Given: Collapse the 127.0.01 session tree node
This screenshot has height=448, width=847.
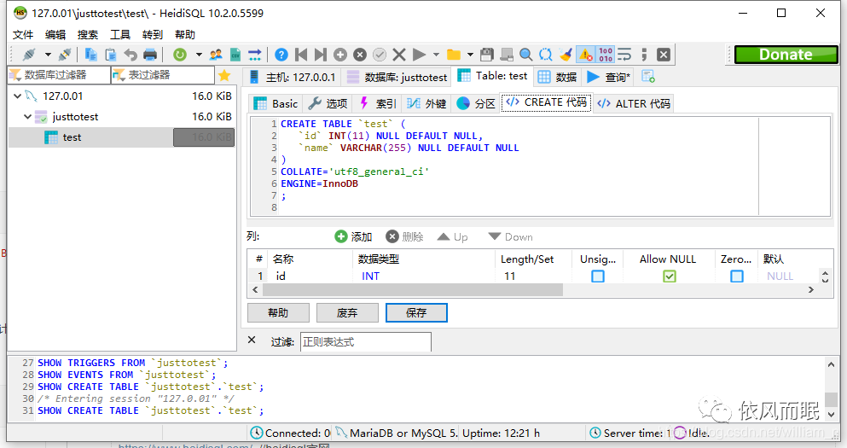Looking at the screenshot, I should (17, 96).
